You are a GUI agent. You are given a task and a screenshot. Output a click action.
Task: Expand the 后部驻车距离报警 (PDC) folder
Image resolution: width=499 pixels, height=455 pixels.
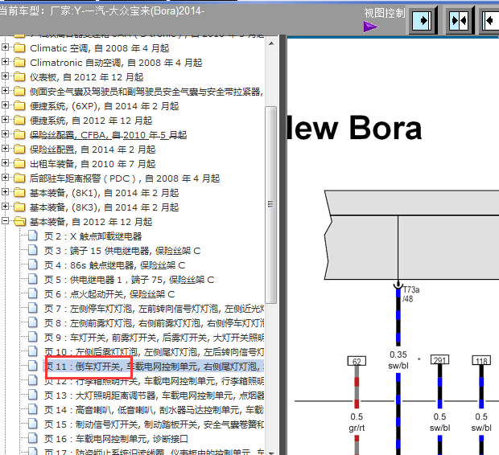pos(6,178)
